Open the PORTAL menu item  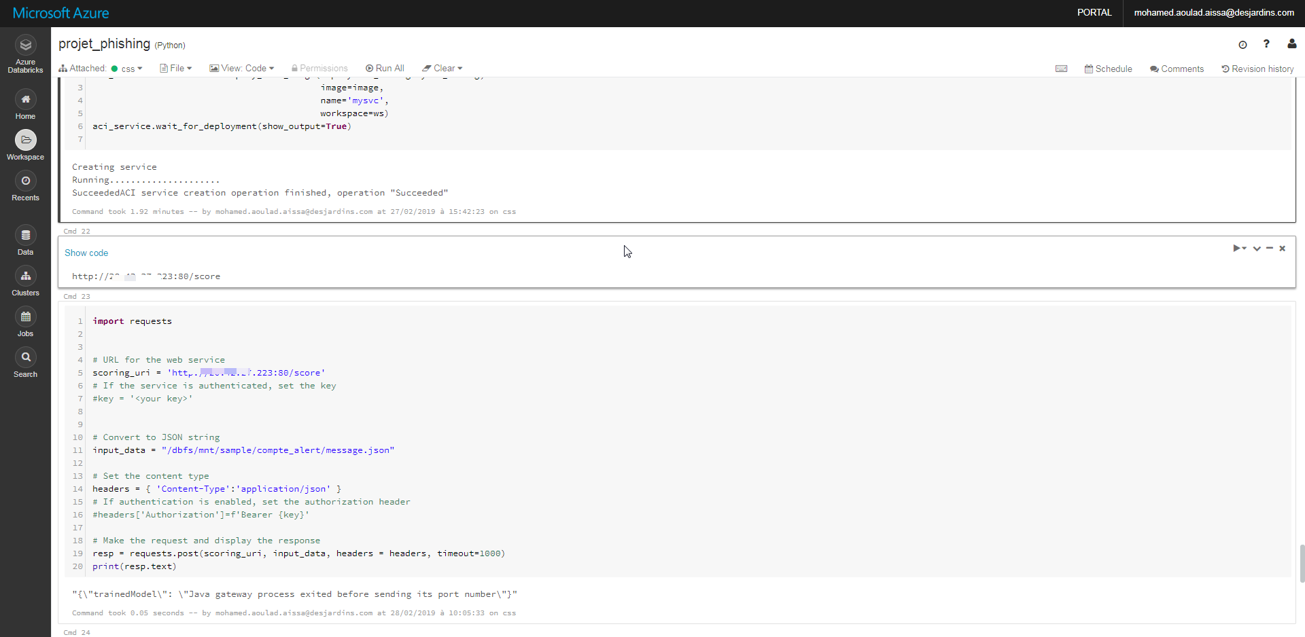tap(1094, 12)
